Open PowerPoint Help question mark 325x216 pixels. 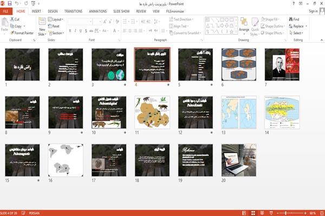click(293, 4)
